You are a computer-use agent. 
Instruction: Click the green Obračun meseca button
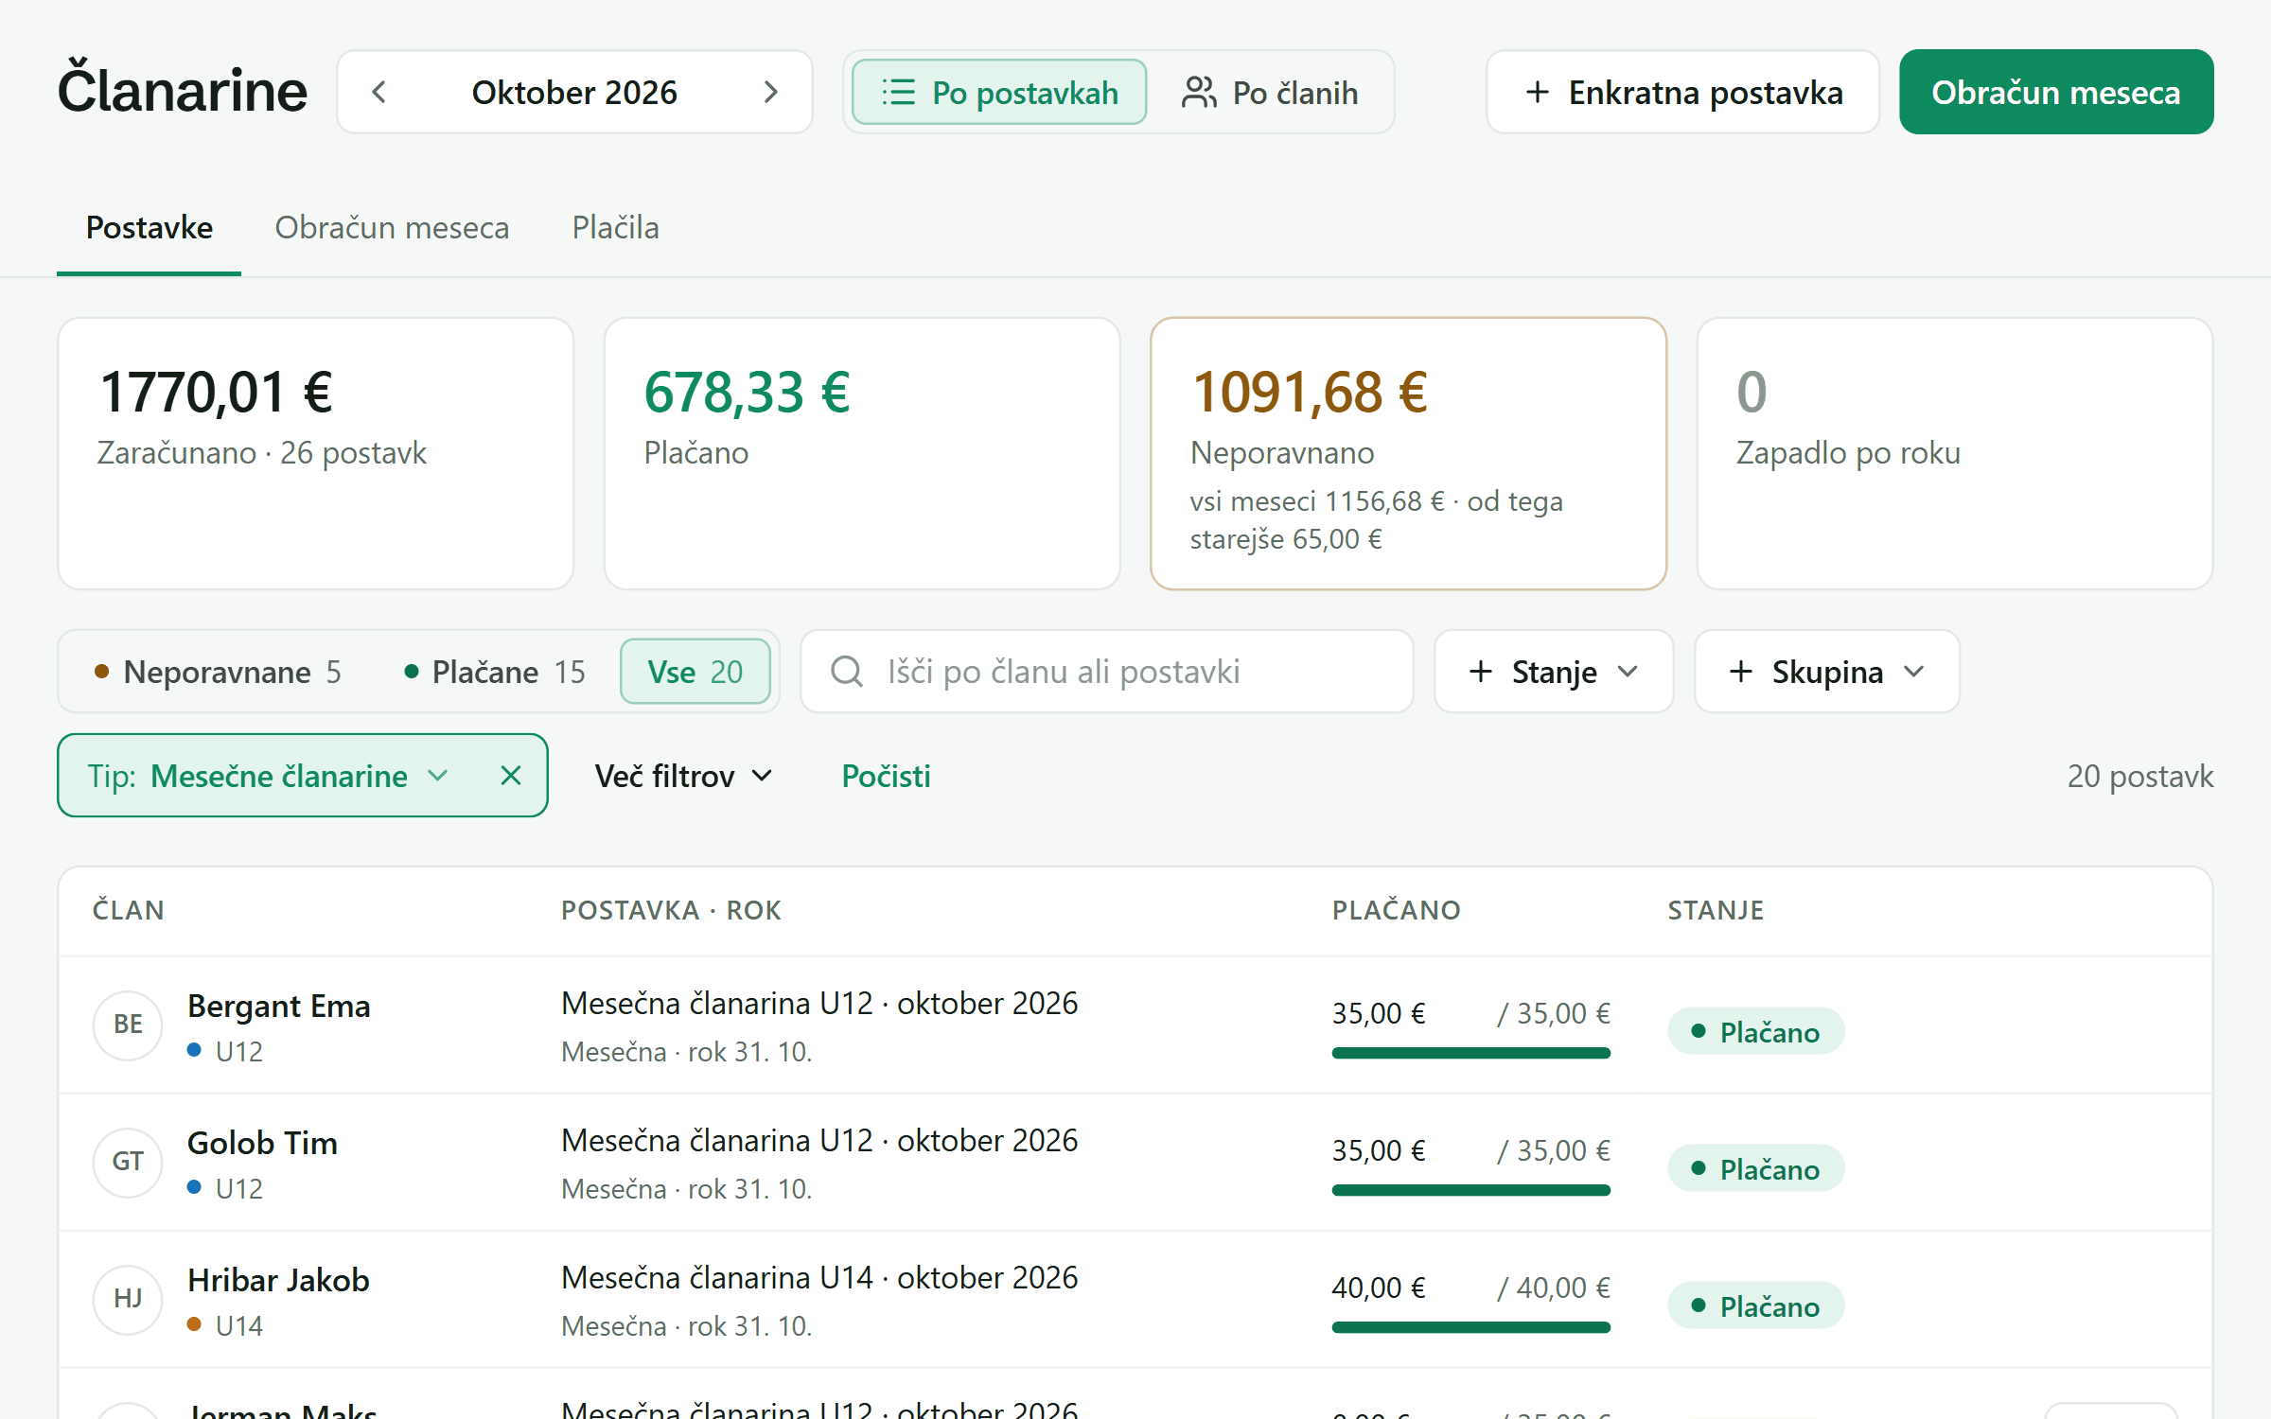[x=2056, y=92]
